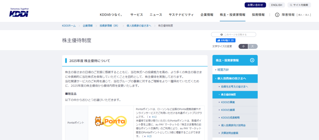Go to 投資家情報 (IR) breadcrumb
Viewport: 319px width, 140px height.
109,26
